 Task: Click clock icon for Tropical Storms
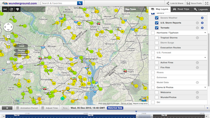pyautogui.click(x=197, y=38)
